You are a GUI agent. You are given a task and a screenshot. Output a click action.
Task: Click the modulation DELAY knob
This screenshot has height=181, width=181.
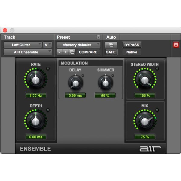tap(76, 83)
